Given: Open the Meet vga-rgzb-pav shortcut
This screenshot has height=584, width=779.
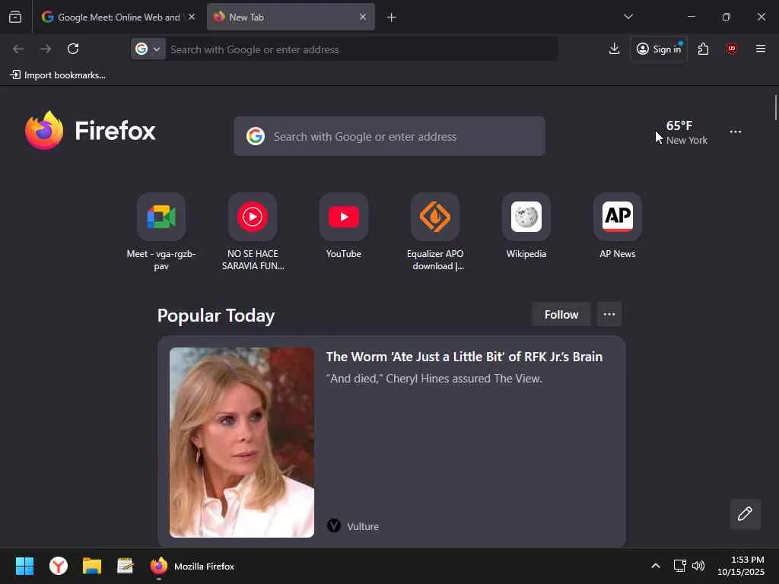Looking at the screenshot, I should tap(161, 232).
